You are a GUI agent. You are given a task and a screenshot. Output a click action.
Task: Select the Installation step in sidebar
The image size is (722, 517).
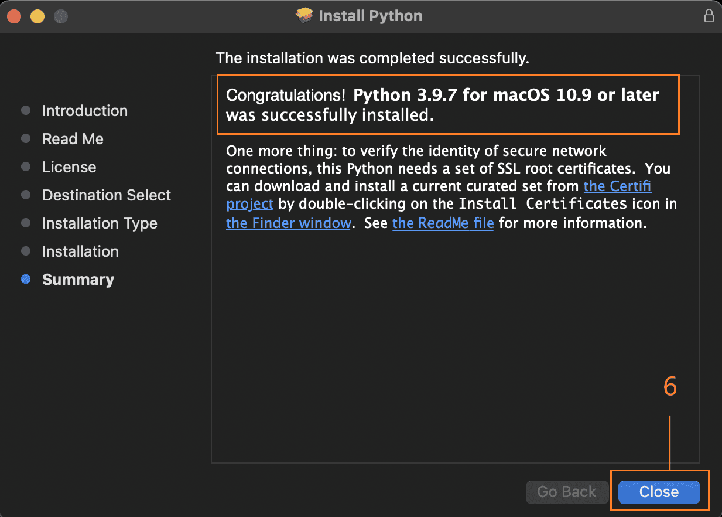pos(80,251)
